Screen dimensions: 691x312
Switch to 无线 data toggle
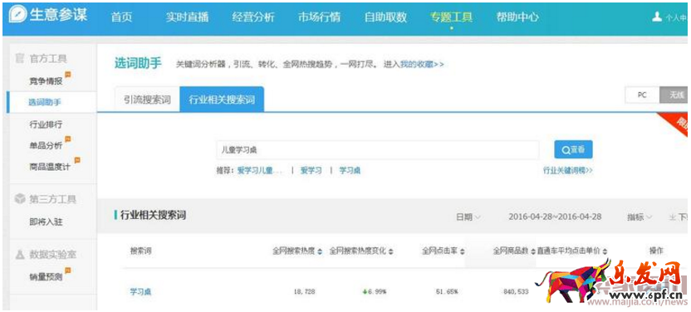click(x=674, y=95)
